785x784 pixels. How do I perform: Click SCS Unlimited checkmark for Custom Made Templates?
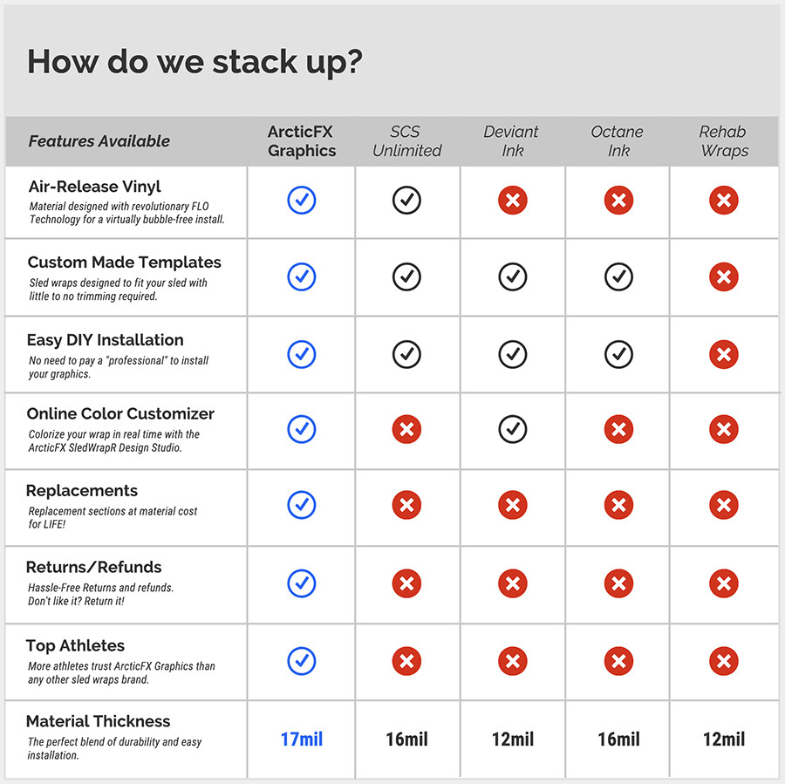coord(406,277)
